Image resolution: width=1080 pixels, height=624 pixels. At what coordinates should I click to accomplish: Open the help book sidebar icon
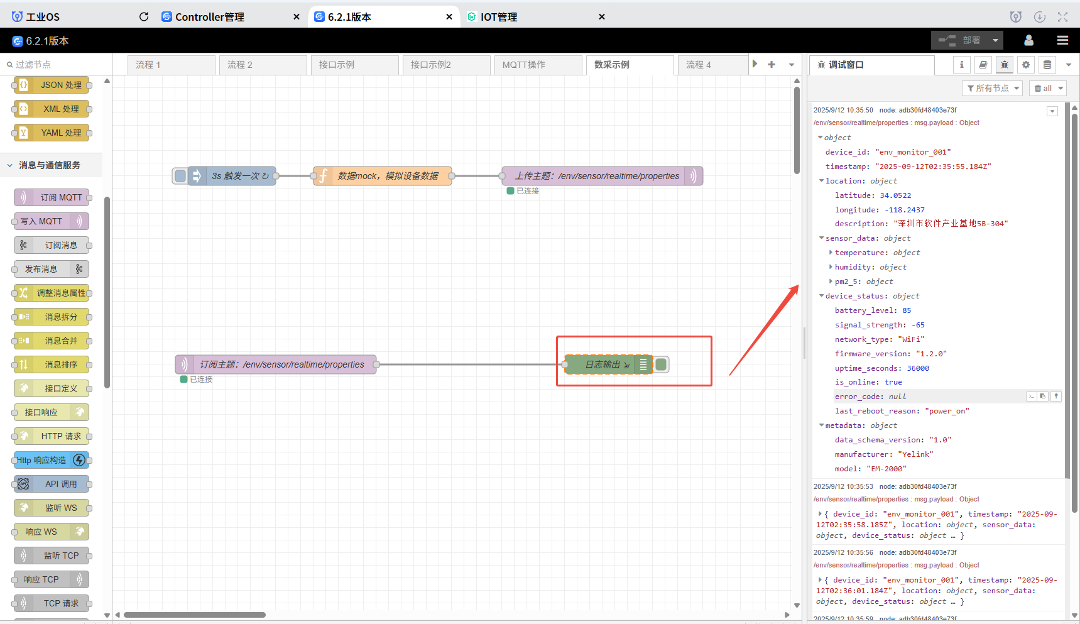983,65
